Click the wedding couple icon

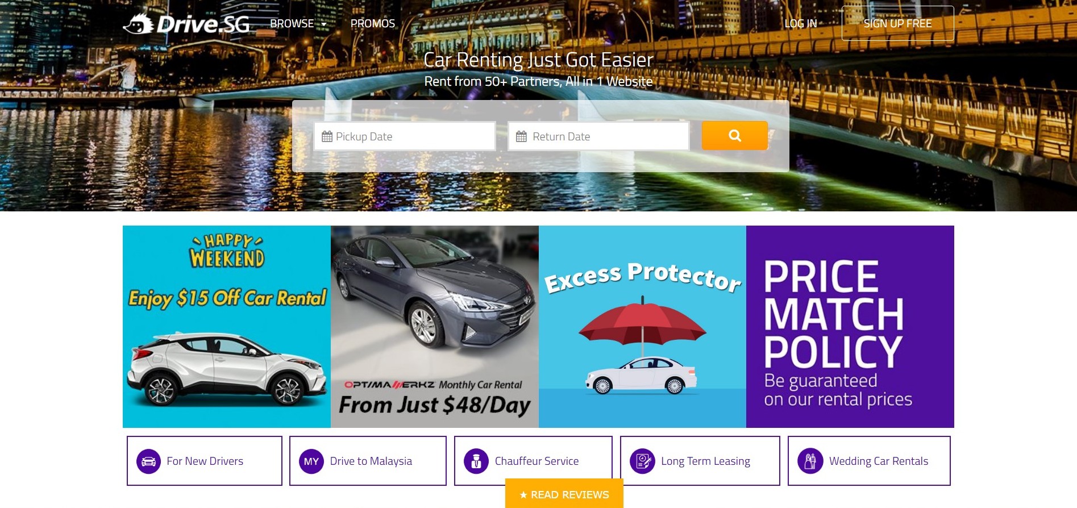(810, 461)
